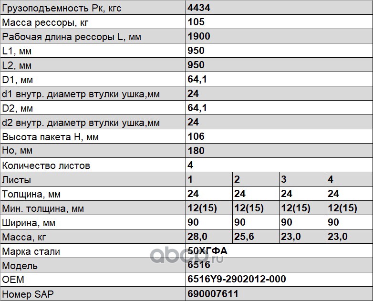Select Мин. толщина value for sheet 2
Image resolution: width=373 pixels, height=301 pixels.
[x=249, y=208]
